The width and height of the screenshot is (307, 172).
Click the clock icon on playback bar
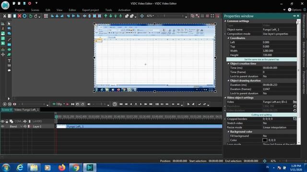[115, 104]
